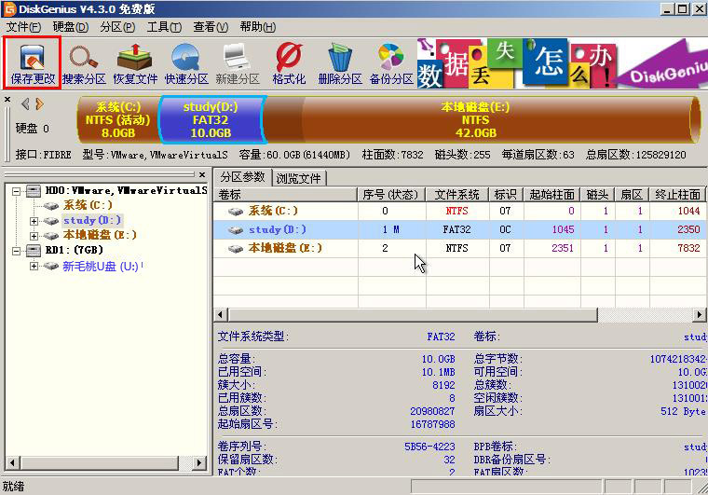Collapse the HD0 VMware disk tree node
Viewport: 708px width, 495px height.
[16, 191]
